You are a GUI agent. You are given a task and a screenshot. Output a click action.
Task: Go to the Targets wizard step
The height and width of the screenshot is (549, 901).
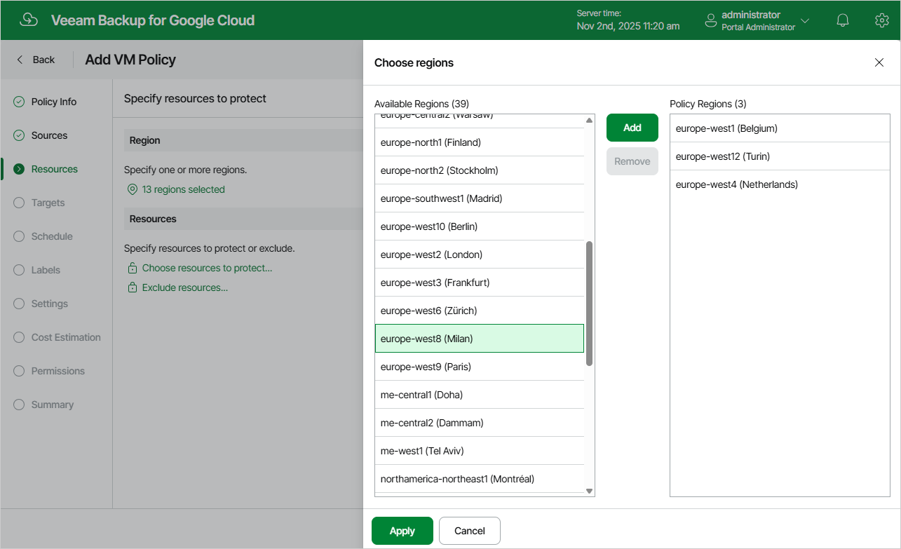(48, 203)
